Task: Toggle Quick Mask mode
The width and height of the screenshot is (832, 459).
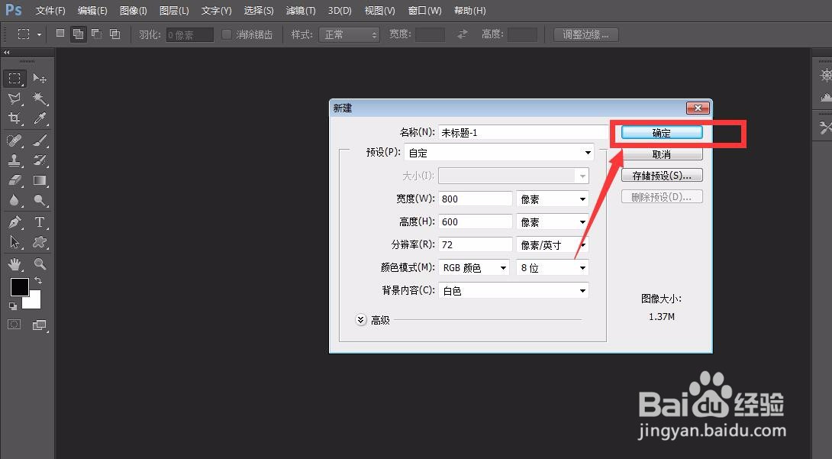Action: 13,324
